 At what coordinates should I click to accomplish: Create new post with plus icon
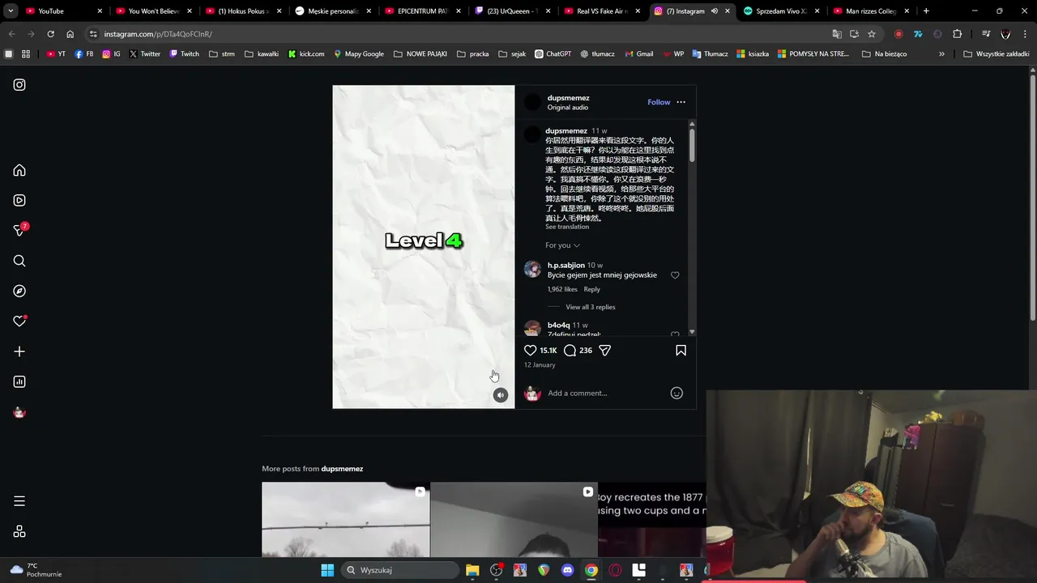[19, 351]
